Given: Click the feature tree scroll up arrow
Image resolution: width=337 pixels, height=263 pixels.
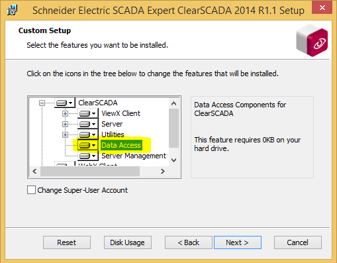Looking at the screenshot, I should [x=174, y=103].
